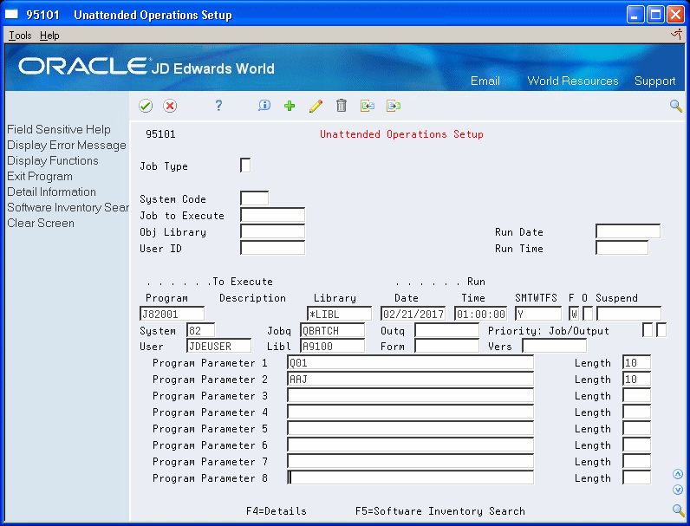690x526 pixels.
Task: Click the Date field showing 02/21/2017
Action: [413, 314]
